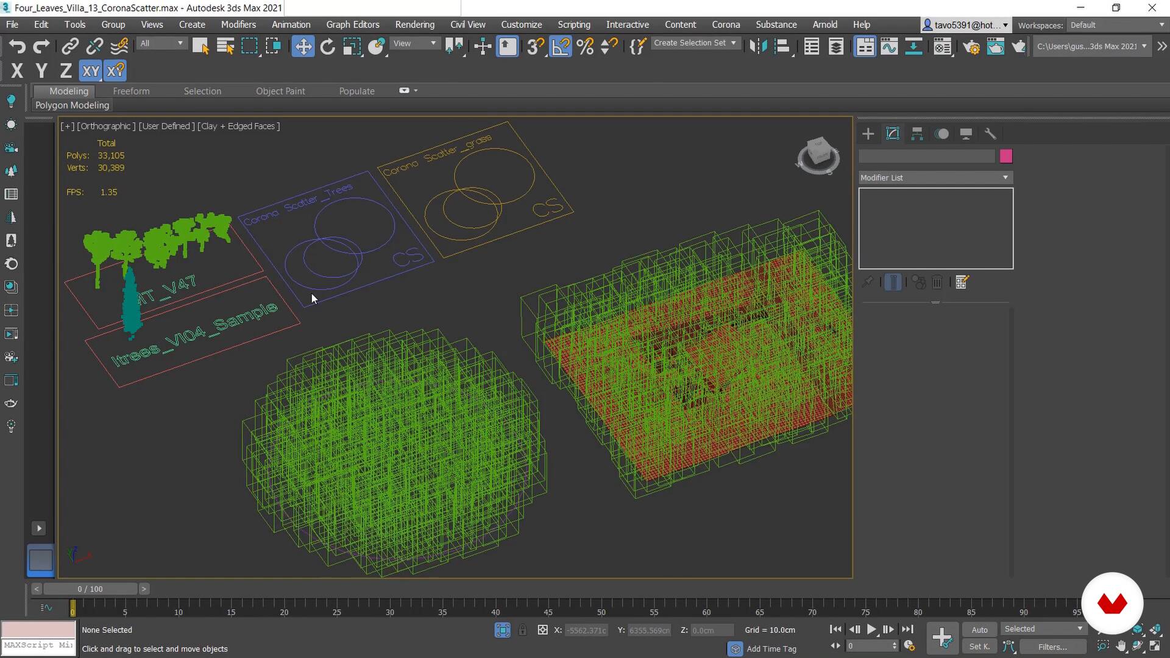Click the time slider 0 / 100 handle
1170x658 pixels.
tap(90, 589)
